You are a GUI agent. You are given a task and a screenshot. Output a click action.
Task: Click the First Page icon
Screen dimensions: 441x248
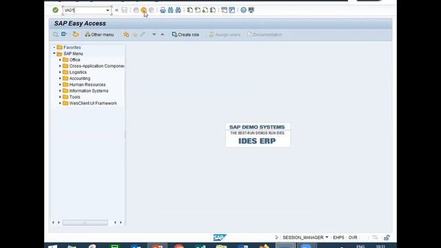(x=190, y=10)
